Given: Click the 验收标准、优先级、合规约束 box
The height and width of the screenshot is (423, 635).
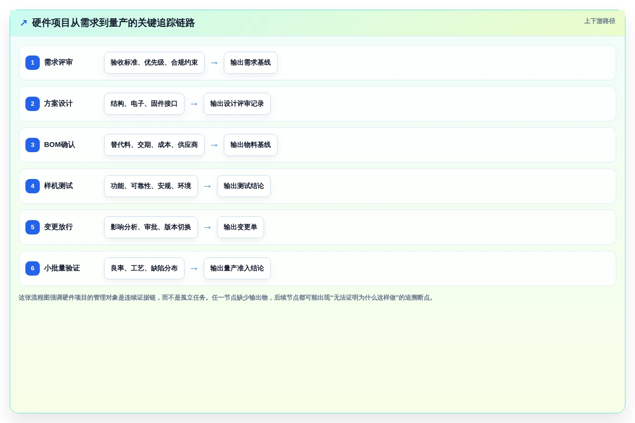Looking at the screenshot, I should click(154, 63).
